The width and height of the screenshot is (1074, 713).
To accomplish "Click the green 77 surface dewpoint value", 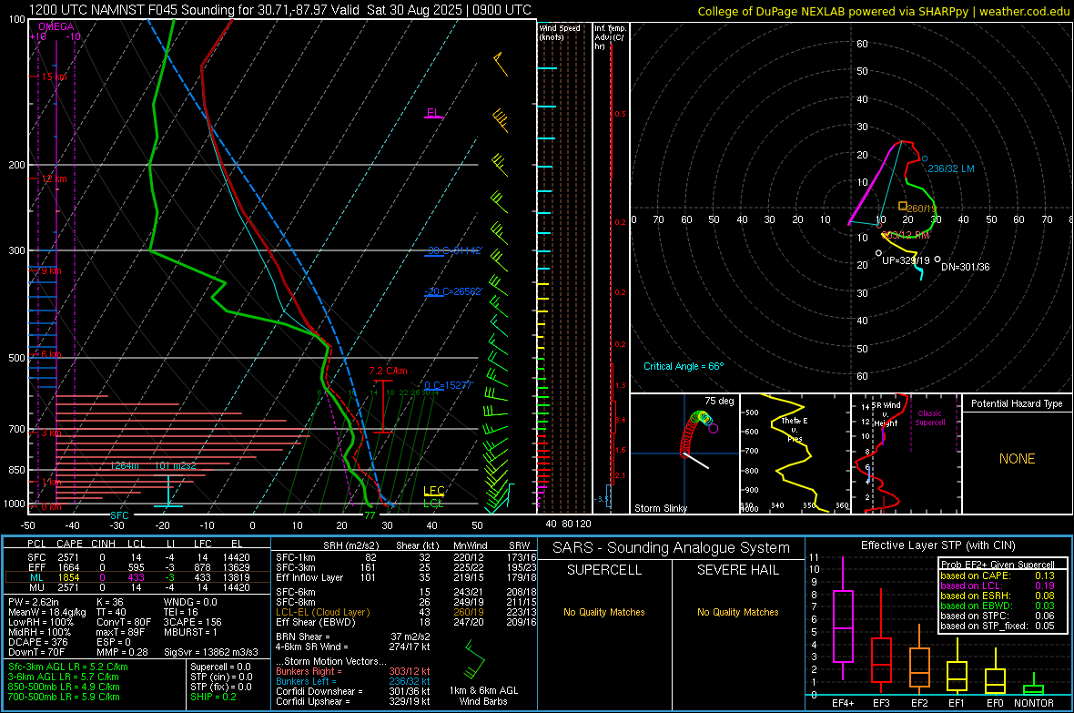I will pyautogui.click(x=370, y=515).
